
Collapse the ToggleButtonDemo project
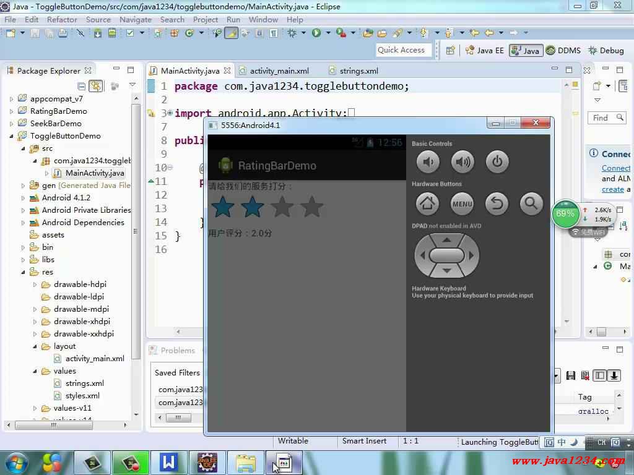click(11, 136)
